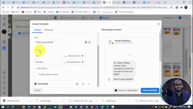Open File Explorer from taskbar
Screen dimensions: 193x109
[24, 107]
